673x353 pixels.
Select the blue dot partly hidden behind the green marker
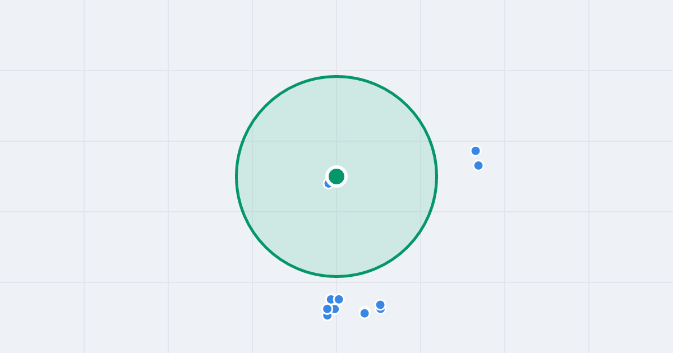click(x=328, y=183)
